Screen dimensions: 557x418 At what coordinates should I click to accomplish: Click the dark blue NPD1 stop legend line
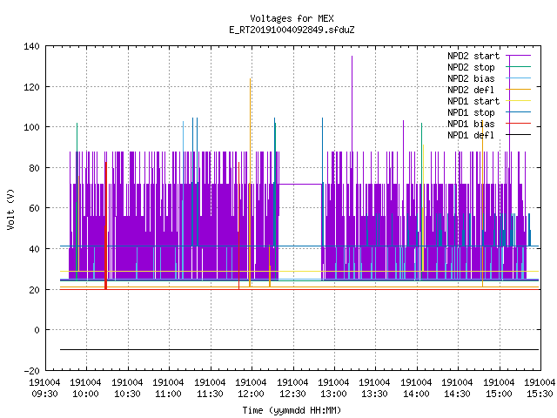click(518, 112)
